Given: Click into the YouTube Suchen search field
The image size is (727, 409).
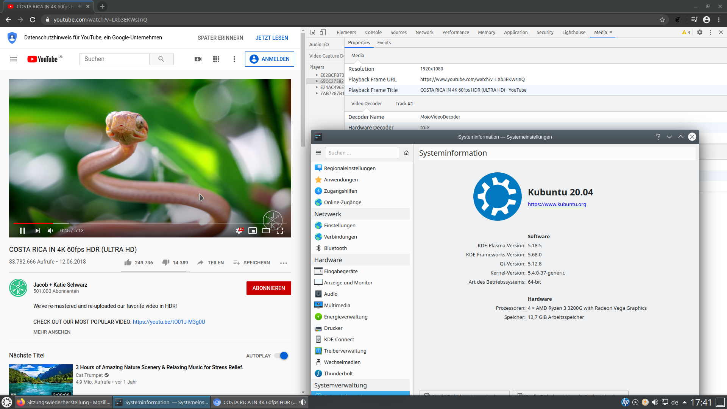Looking at the screenshot, I should point(114,59).
